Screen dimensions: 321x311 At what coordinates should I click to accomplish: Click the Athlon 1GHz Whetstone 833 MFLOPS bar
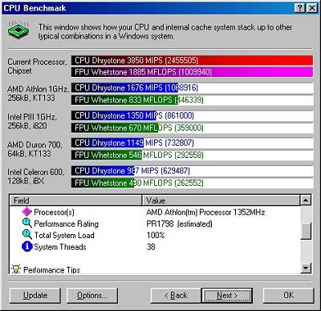[192, 100]
